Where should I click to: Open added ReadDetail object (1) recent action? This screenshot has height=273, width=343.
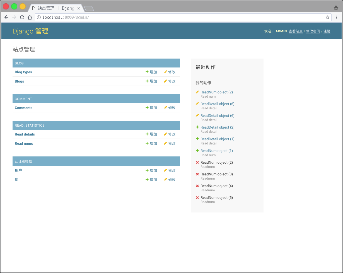click(218, 139)
